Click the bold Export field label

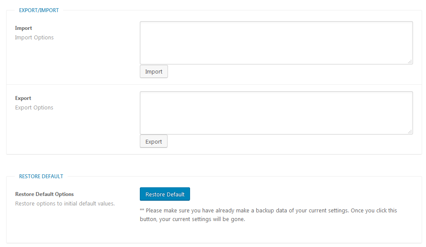pyautogui.click(x=23, y=98)
